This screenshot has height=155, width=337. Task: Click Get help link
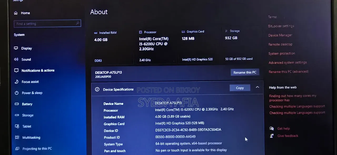click(284, 129)
